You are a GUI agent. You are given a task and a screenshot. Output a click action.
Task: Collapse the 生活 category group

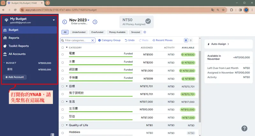67,101
